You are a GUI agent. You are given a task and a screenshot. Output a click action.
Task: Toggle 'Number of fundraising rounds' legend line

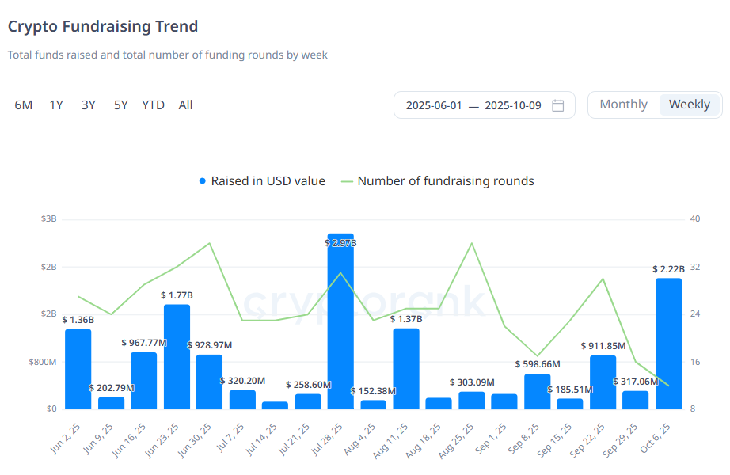point(348,181)
